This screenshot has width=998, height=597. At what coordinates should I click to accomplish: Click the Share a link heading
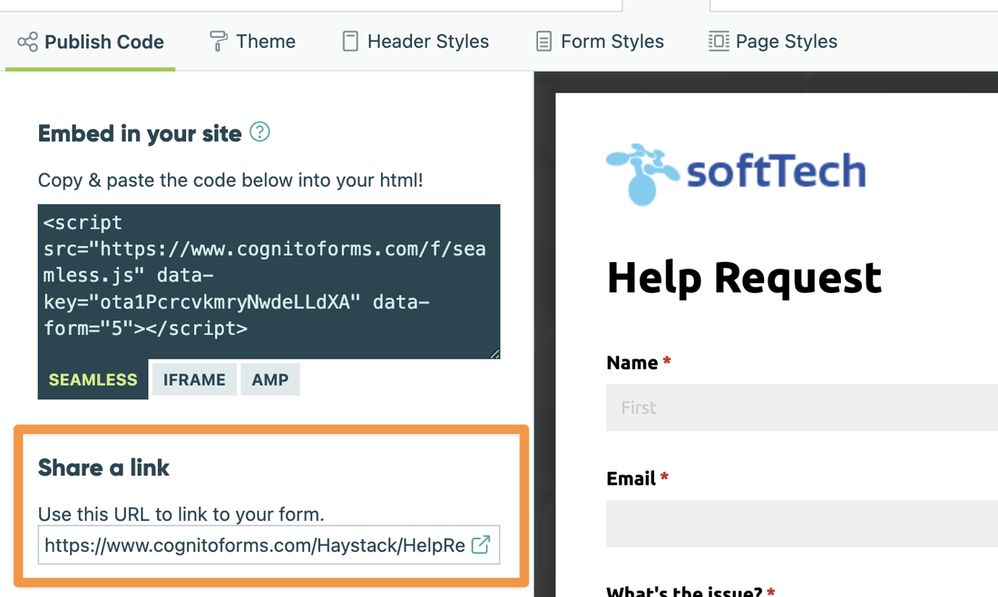(104, 467)
